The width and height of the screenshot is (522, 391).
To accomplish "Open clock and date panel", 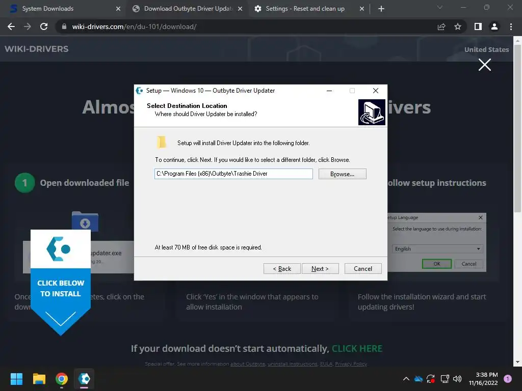I will click(x=483, y=379).
